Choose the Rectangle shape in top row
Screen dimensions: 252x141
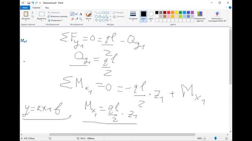tap(107, 13)
